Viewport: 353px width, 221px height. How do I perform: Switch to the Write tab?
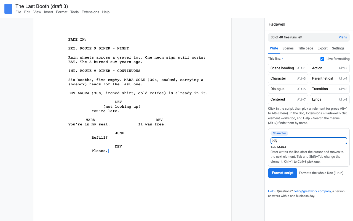tap(274, 48)
